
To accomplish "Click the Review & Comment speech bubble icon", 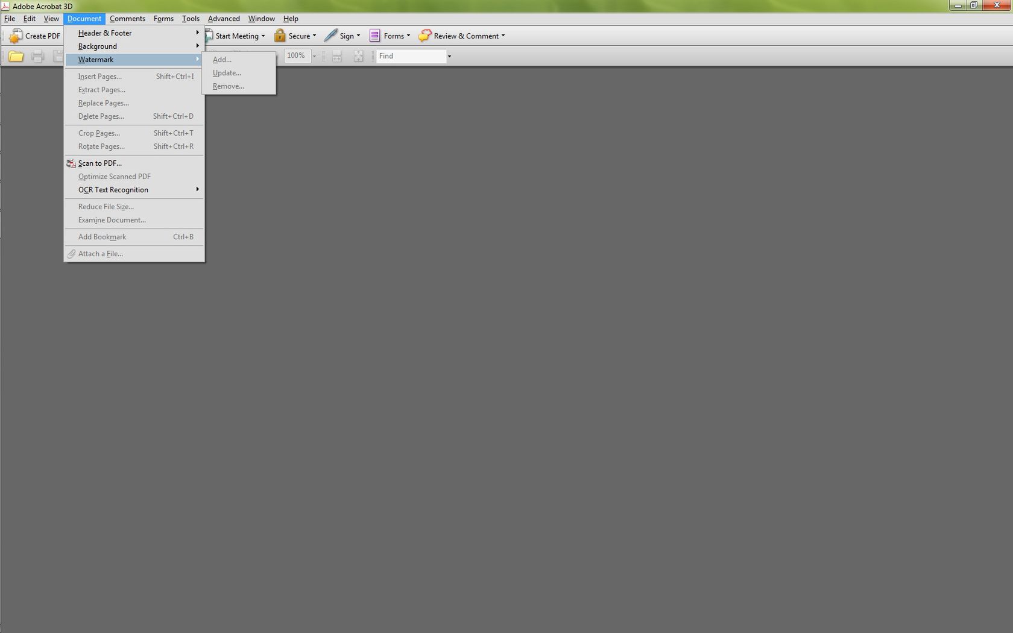I will (x=424, y=36).
